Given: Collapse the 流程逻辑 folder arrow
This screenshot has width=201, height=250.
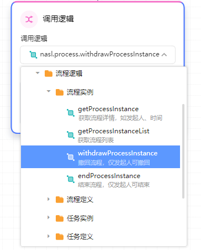Looking at the screenshot, I should [x=38, y=73].
